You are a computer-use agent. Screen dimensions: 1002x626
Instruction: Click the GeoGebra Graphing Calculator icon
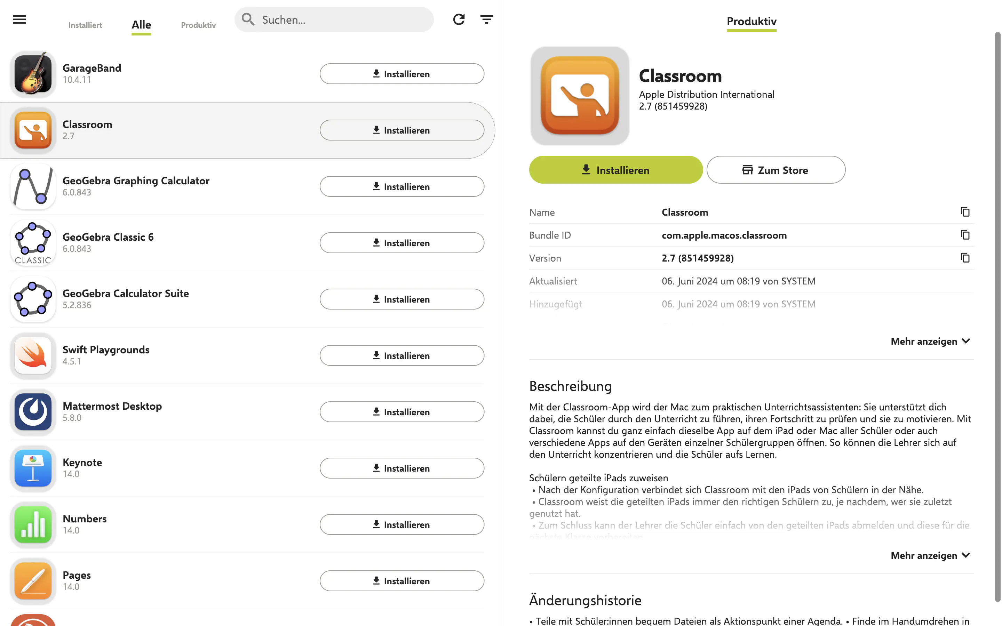[32, 186]
